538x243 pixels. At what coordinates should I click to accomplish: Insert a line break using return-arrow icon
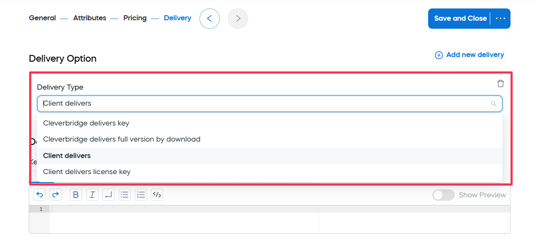(x=109, y=195)
